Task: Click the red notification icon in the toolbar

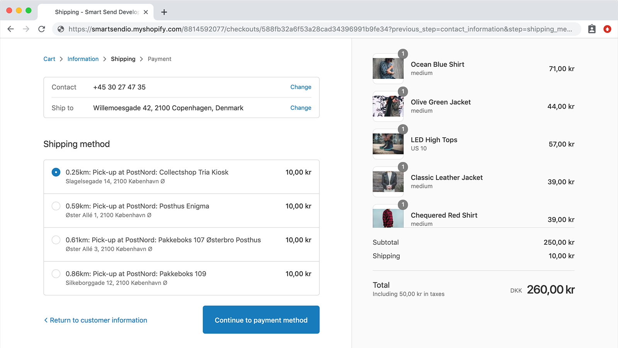Action: click(x=608, y=29)
